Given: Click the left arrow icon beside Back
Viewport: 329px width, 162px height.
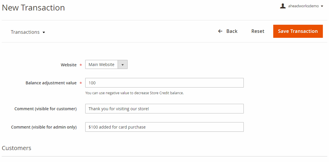Looking at the screenshot, I should click(x=220, y=31).
